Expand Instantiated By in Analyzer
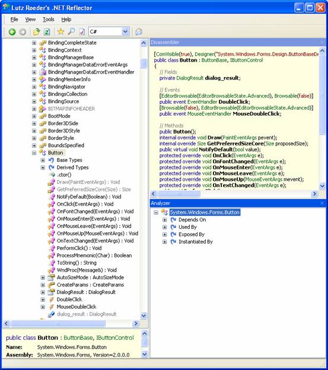This screenshot has height=370, width=328. pyautogui.click(x=165, y=242)
